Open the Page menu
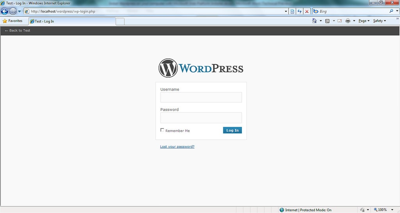The height and width of the screenshot is (213, 400). [364, 21]
